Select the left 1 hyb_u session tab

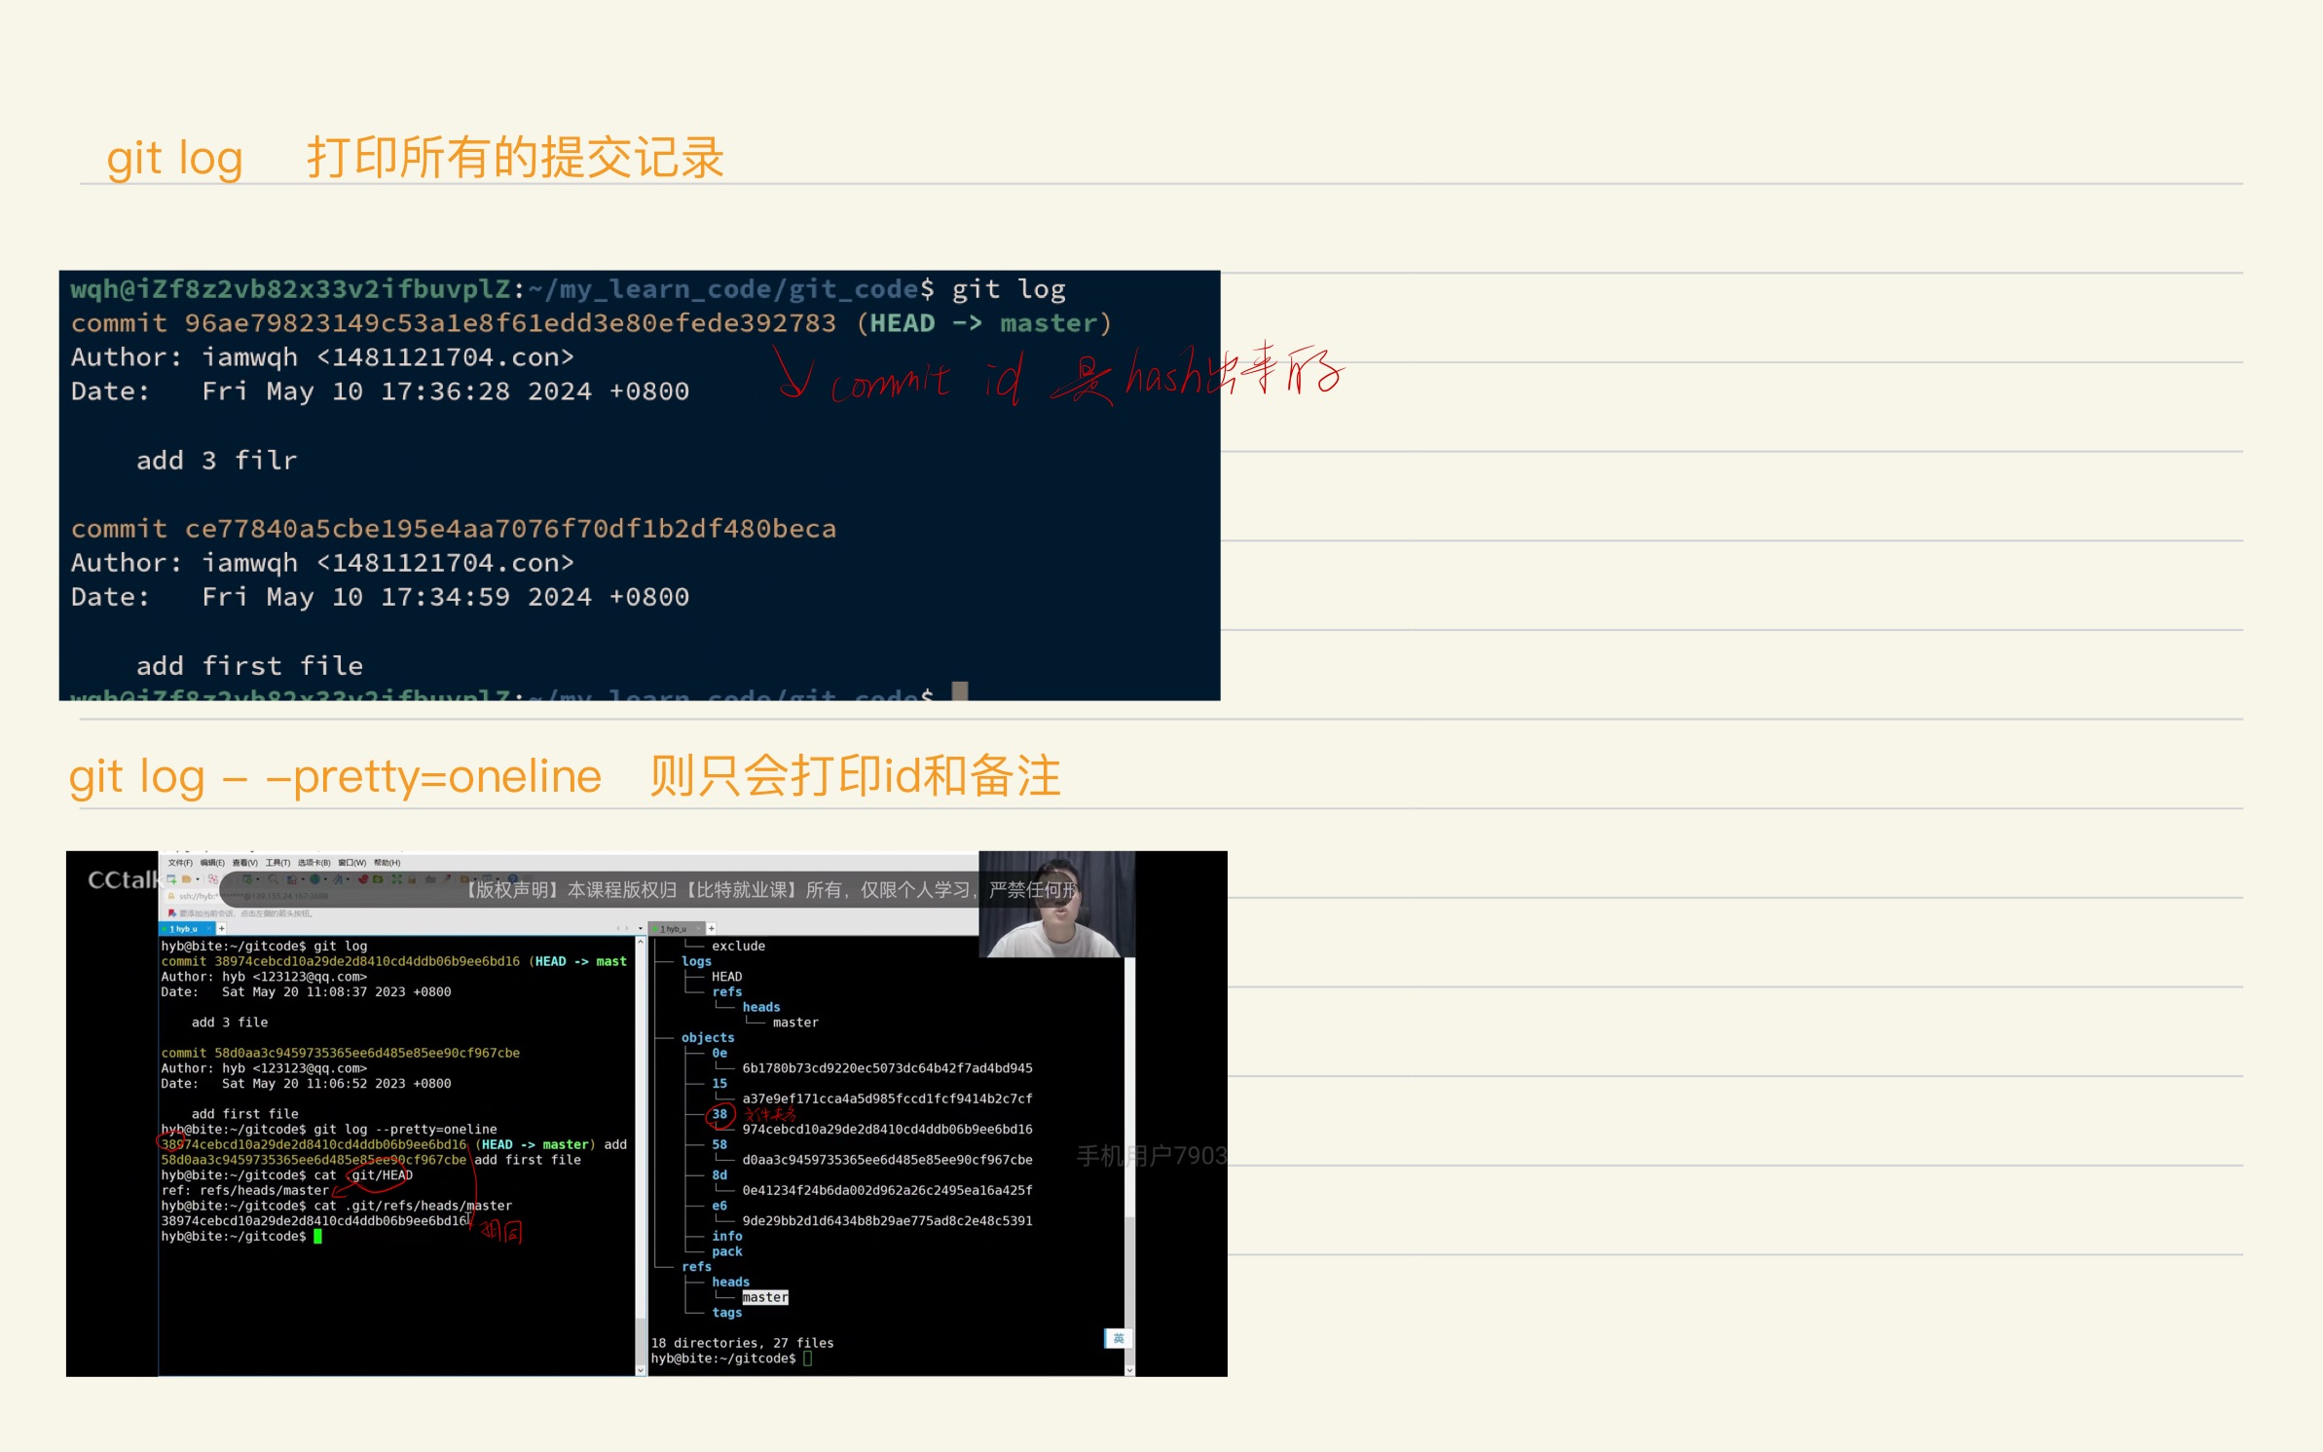pyautogui.click(x=185, y=928)
